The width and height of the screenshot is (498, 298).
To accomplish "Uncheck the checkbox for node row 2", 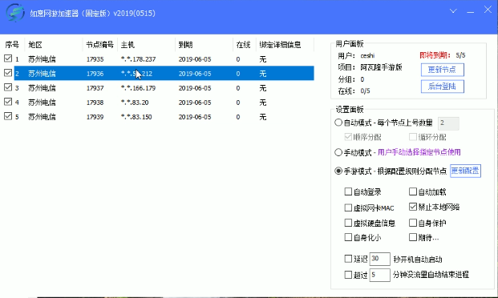I will coord(8,73).
